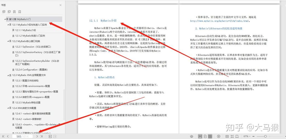
Task: Start slideshow play button
Action: coord(219,136)
